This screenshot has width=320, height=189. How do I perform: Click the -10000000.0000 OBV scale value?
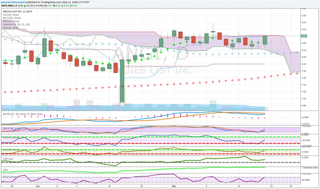point(309,168)
